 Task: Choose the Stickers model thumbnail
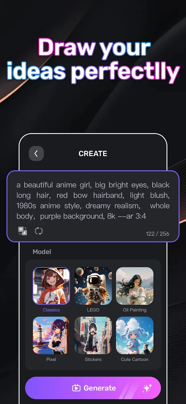point(93,335)
